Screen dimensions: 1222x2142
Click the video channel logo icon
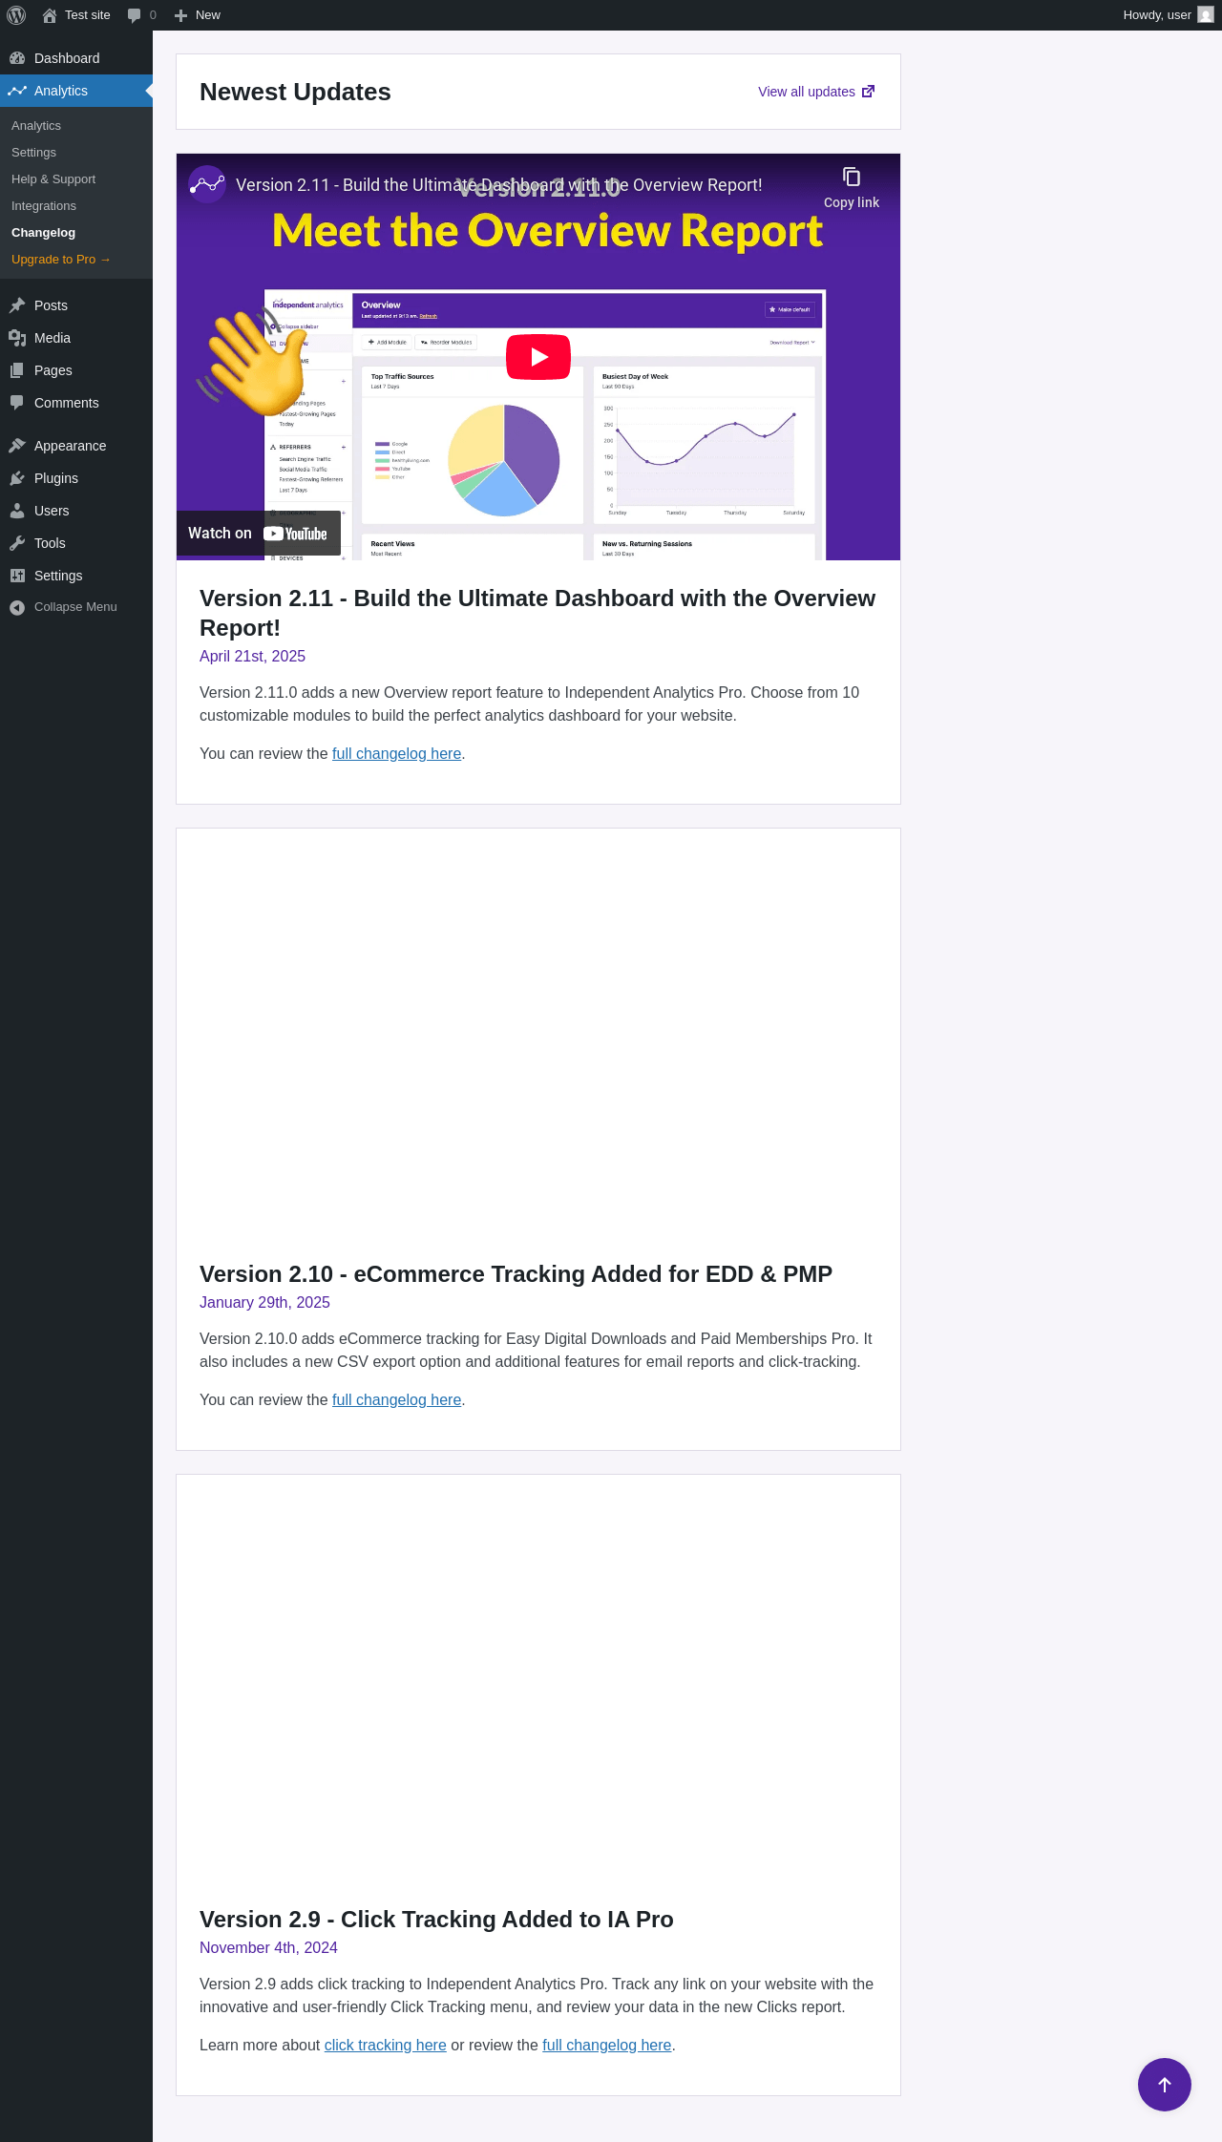click(207, 185)
